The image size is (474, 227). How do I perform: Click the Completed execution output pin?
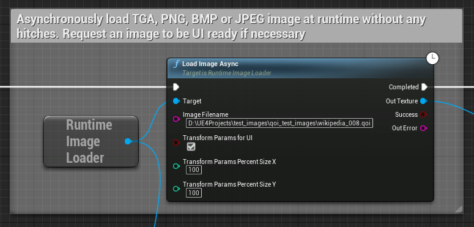point(424,87)
